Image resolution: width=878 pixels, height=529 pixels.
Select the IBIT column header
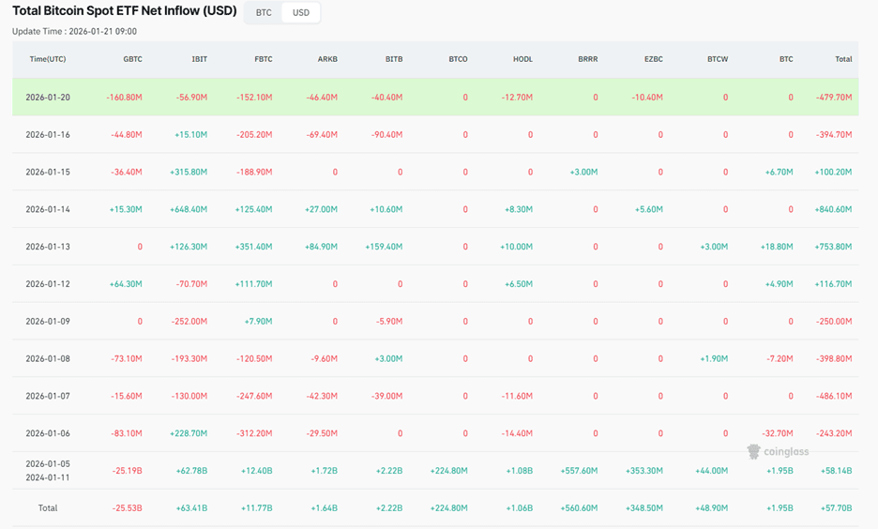click(x=199, y=59)
